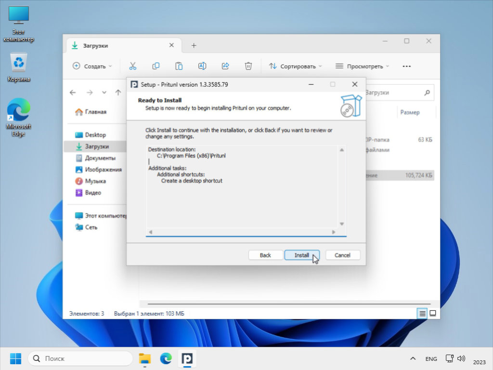Open the Windows Start menu
This screenshot has width=493, height=370.
coord(15,358)
